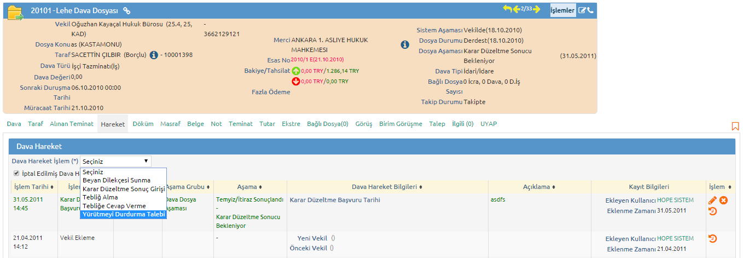This screenshot has height=258, width=743.
Task: Choose Yürütmeyi Durdurma Talebi option
Action: click(x=123, y=214)
